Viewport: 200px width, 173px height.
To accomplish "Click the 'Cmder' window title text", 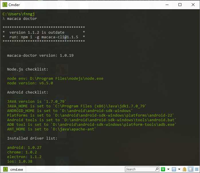I will point(14,5).
